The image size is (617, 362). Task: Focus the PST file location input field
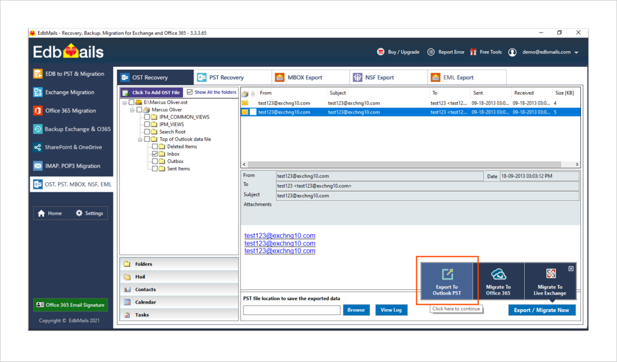[292, 310]
